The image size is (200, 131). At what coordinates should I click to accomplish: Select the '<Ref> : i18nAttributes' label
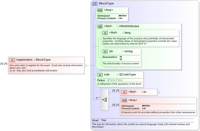tap(122, 26)
